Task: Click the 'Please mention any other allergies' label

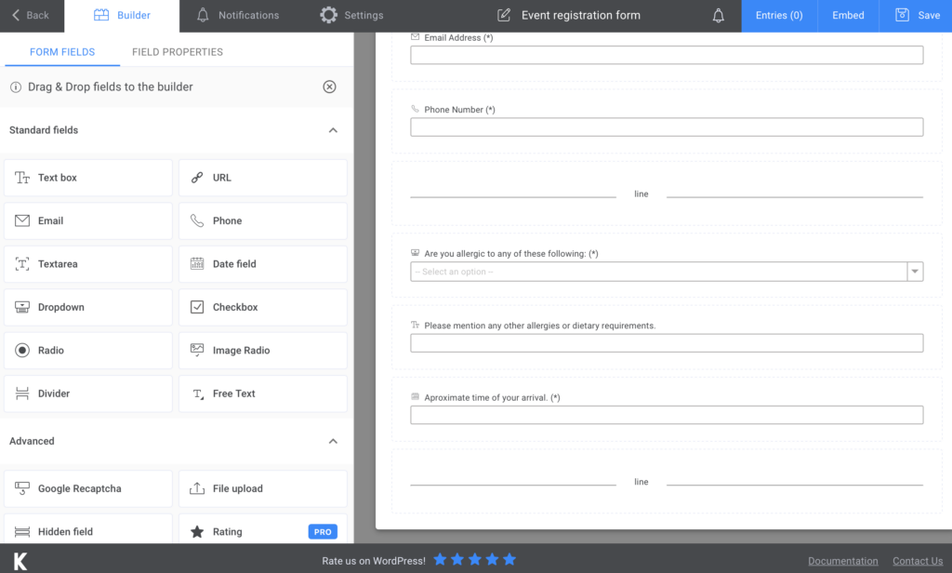Action: tap(540, 326)
